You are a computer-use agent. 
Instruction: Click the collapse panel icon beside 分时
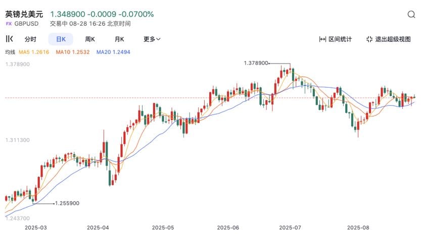point(9,39)
